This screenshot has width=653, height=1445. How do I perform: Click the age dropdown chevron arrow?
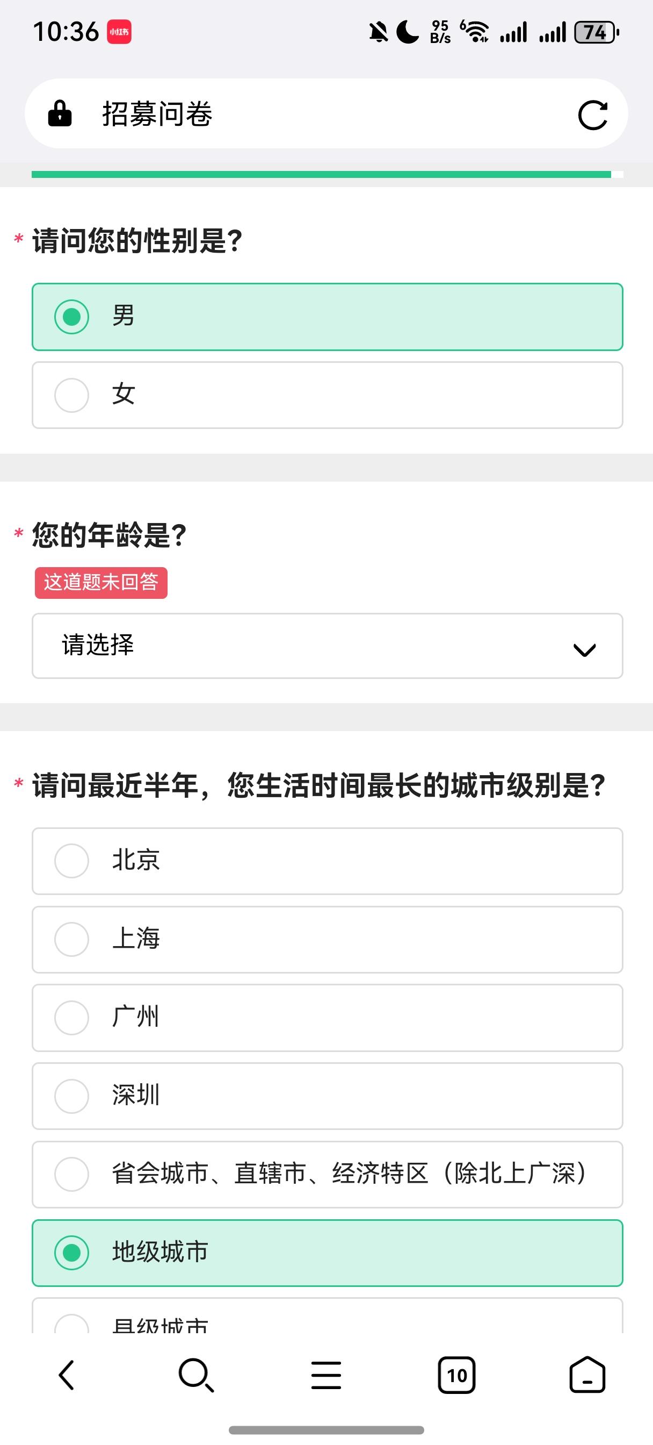click(584, 649)
